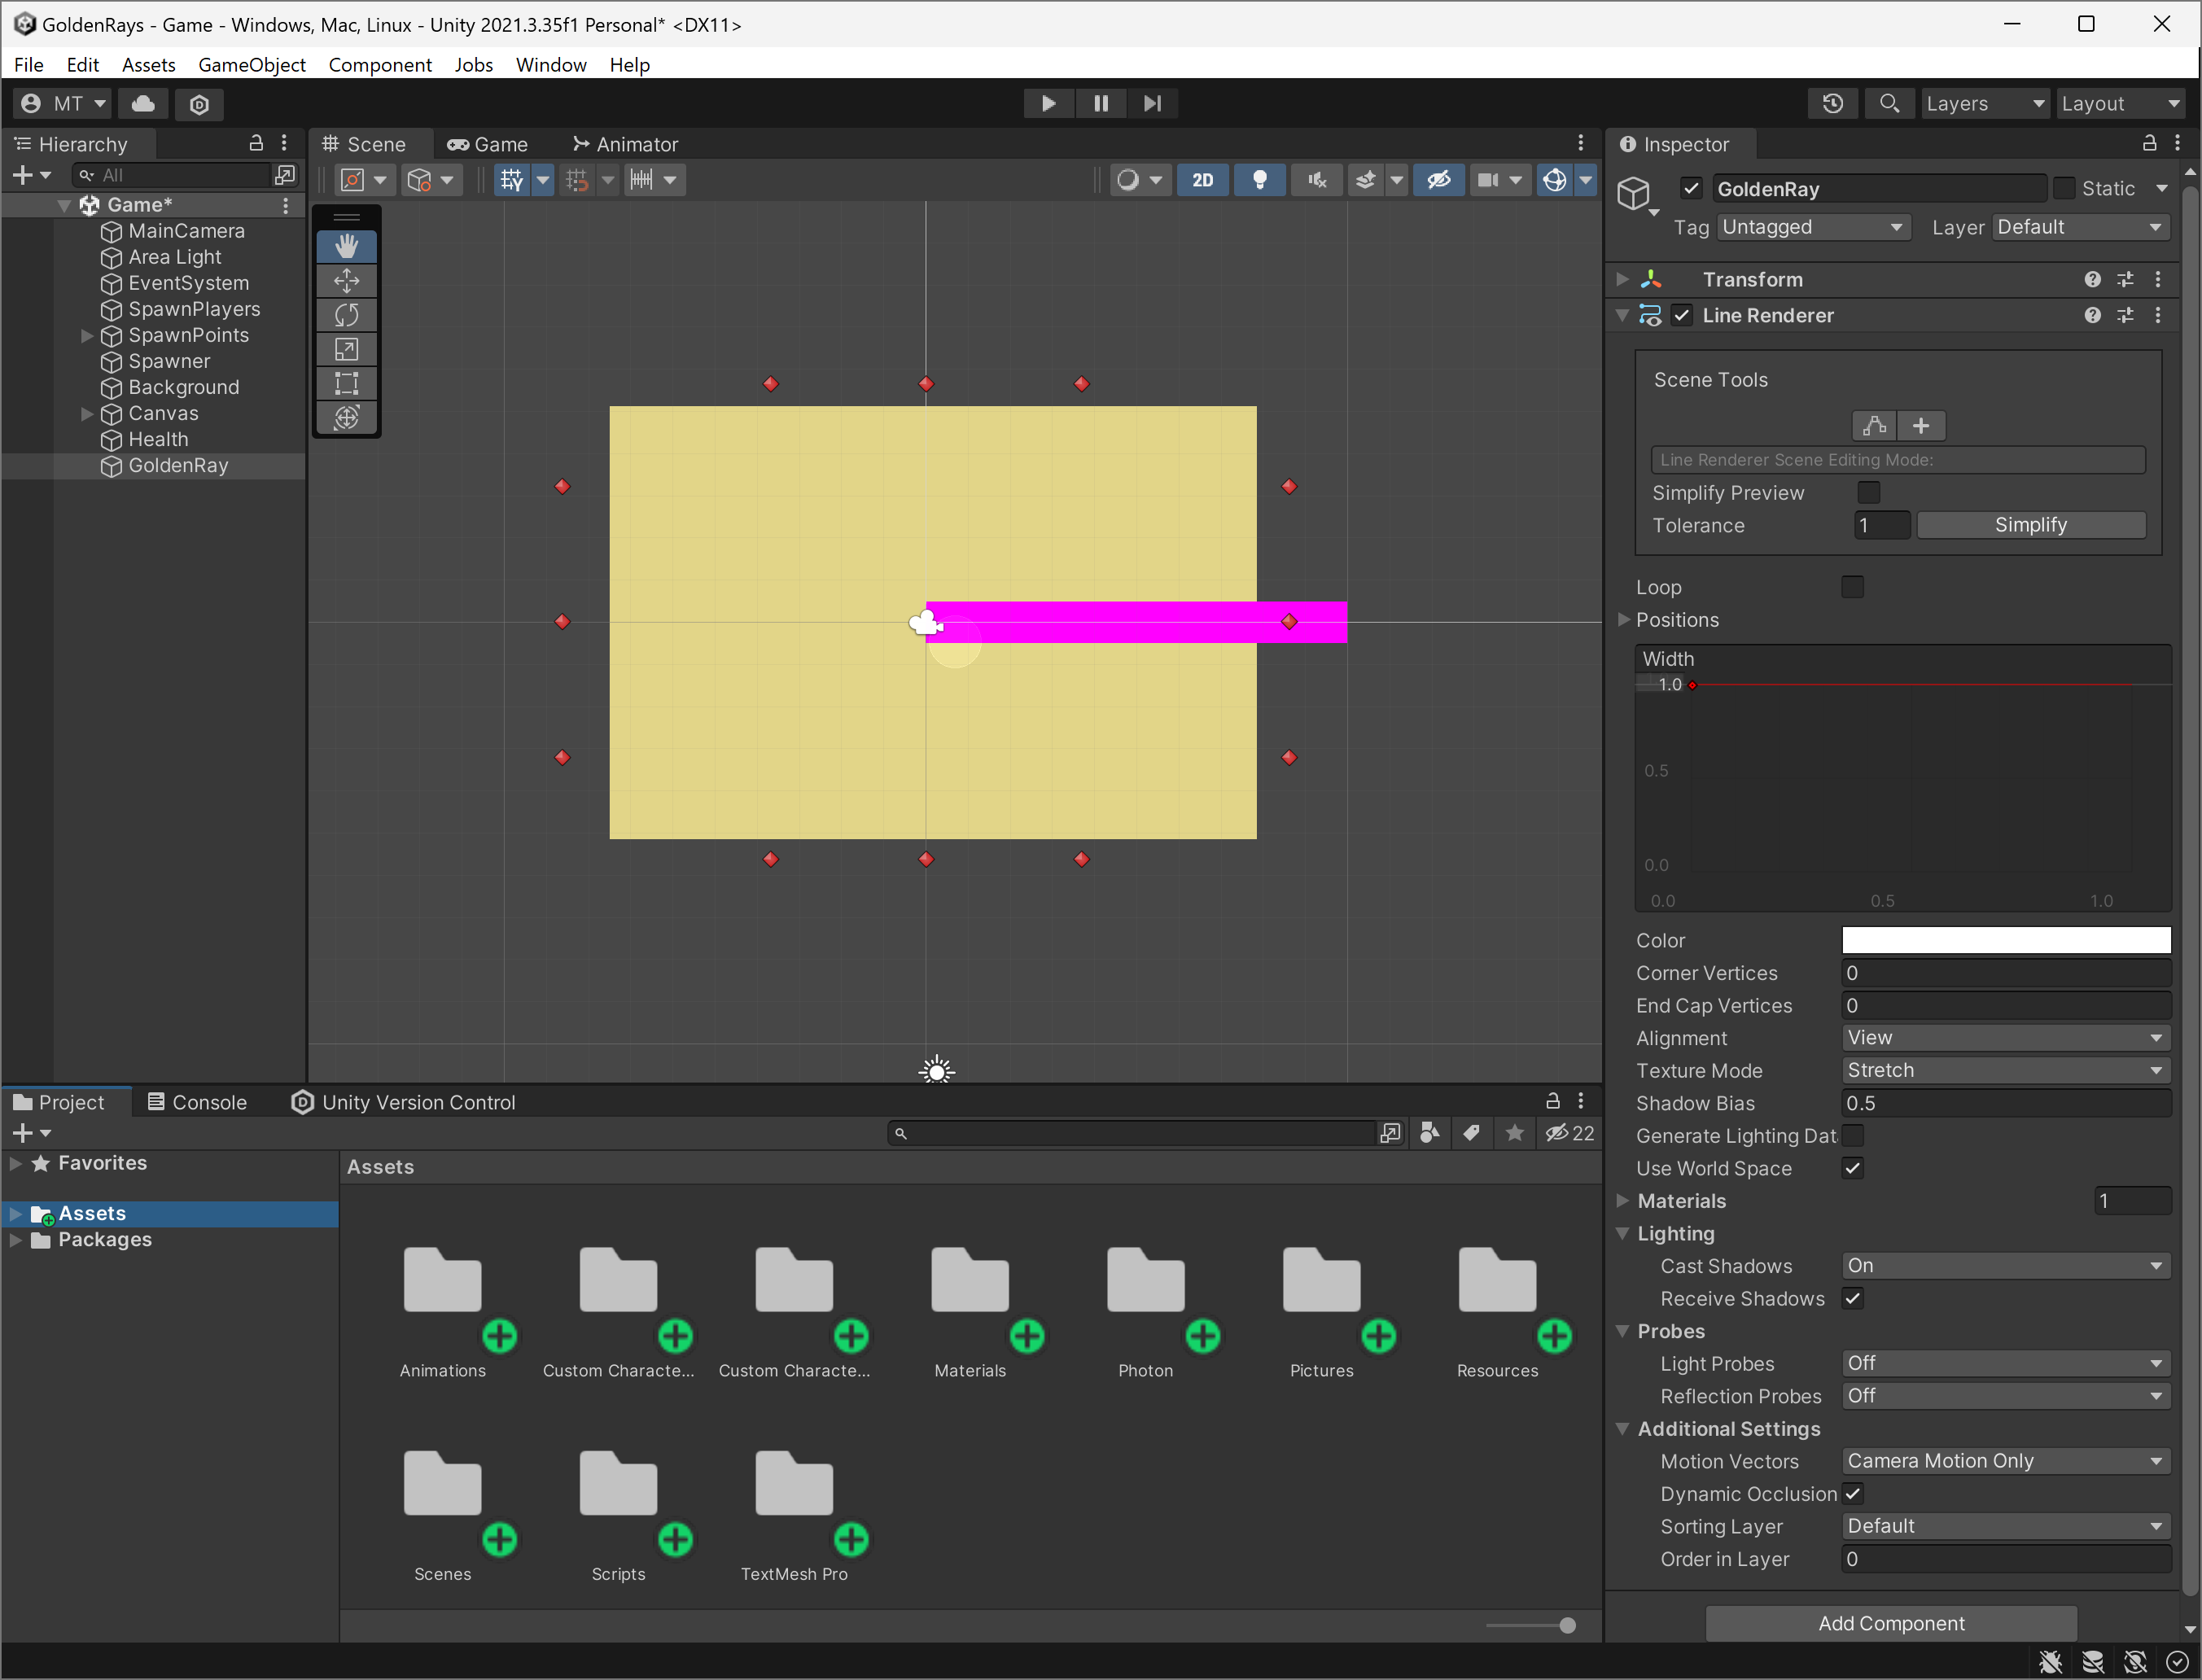
Task: Open the Component menu
Action: tap(380, 64)
